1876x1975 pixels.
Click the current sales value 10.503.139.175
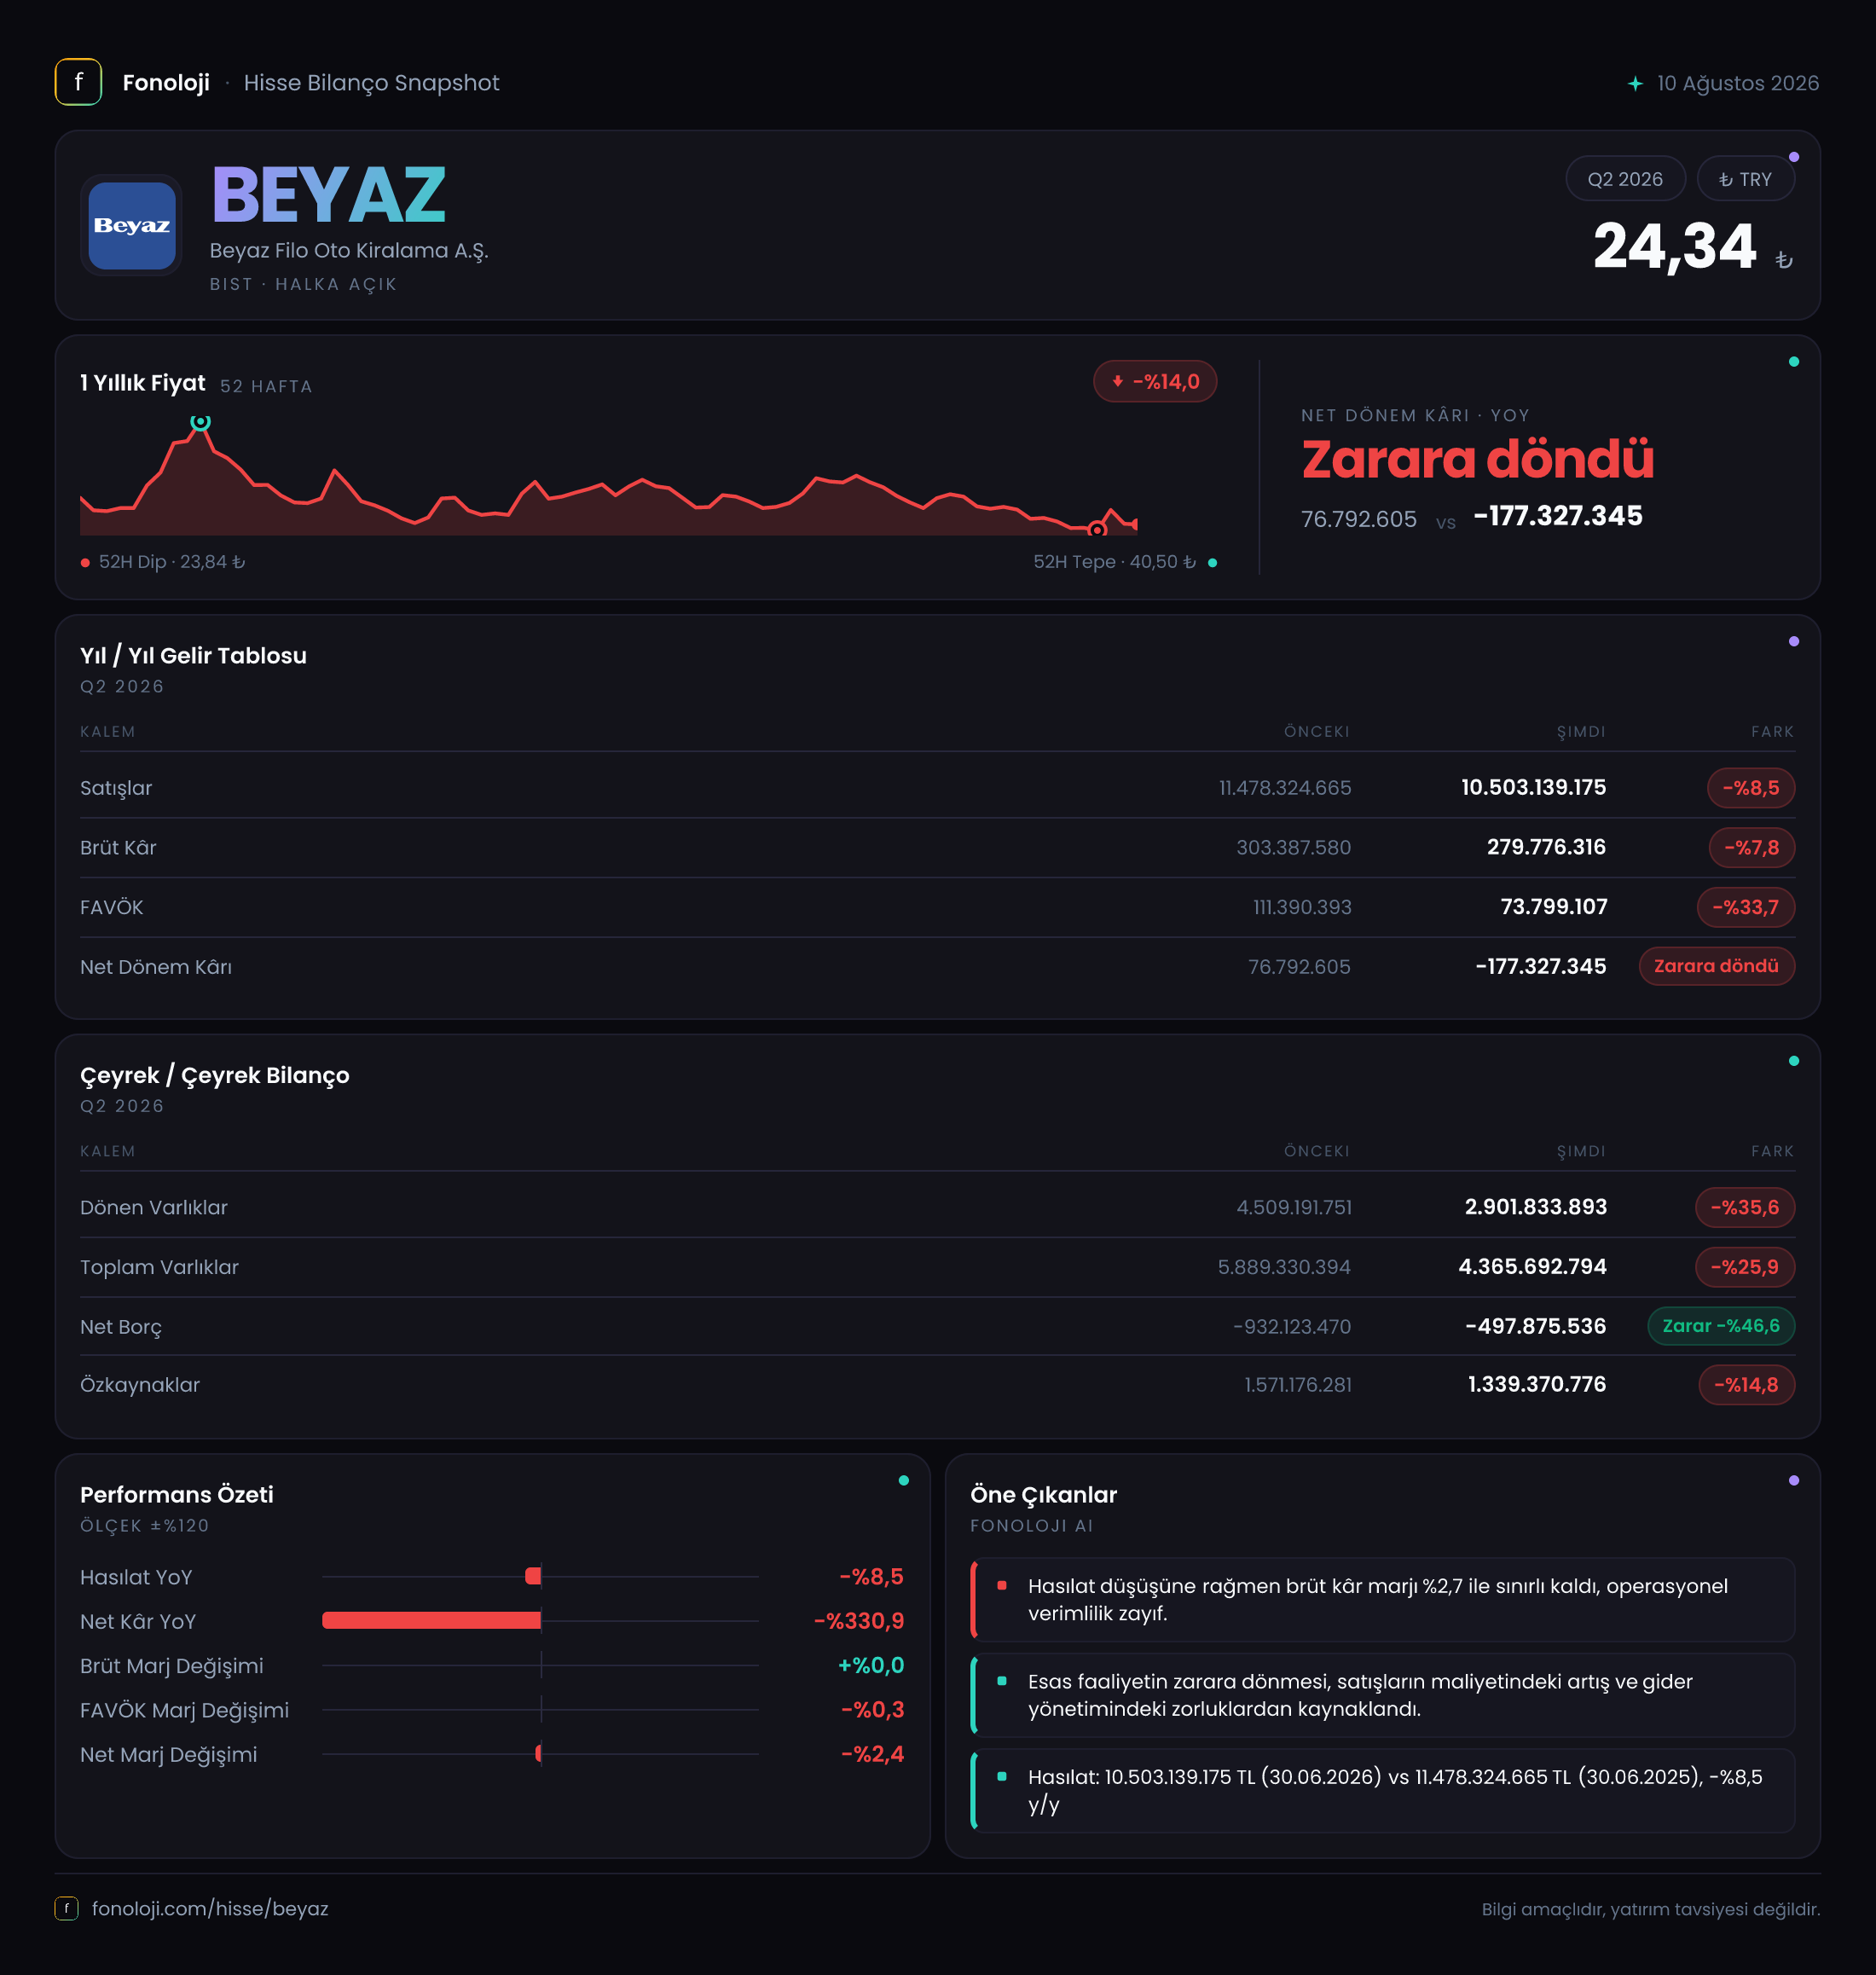pos(1534,788)
